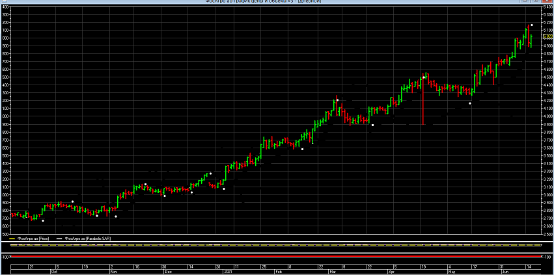Click the 4 500 price axis label
The image size is (554, 275).
(547, 77)
